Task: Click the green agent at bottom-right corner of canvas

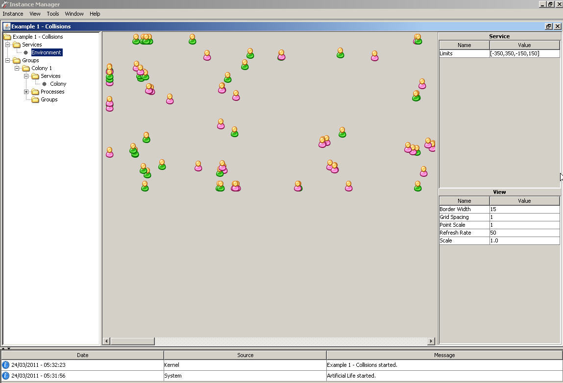Action: [x=417, y=186]
